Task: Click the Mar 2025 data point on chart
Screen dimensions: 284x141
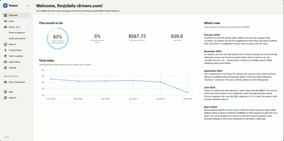Action: [188, 92]
